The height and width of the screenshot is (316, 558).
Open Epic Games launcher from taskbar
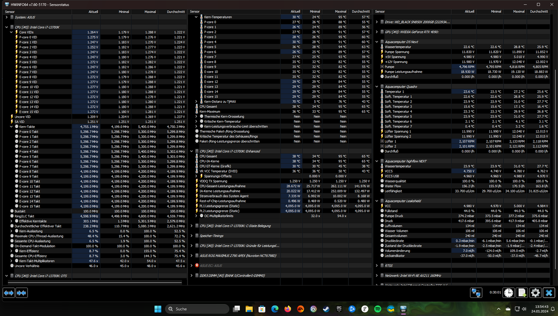(339, 309)
